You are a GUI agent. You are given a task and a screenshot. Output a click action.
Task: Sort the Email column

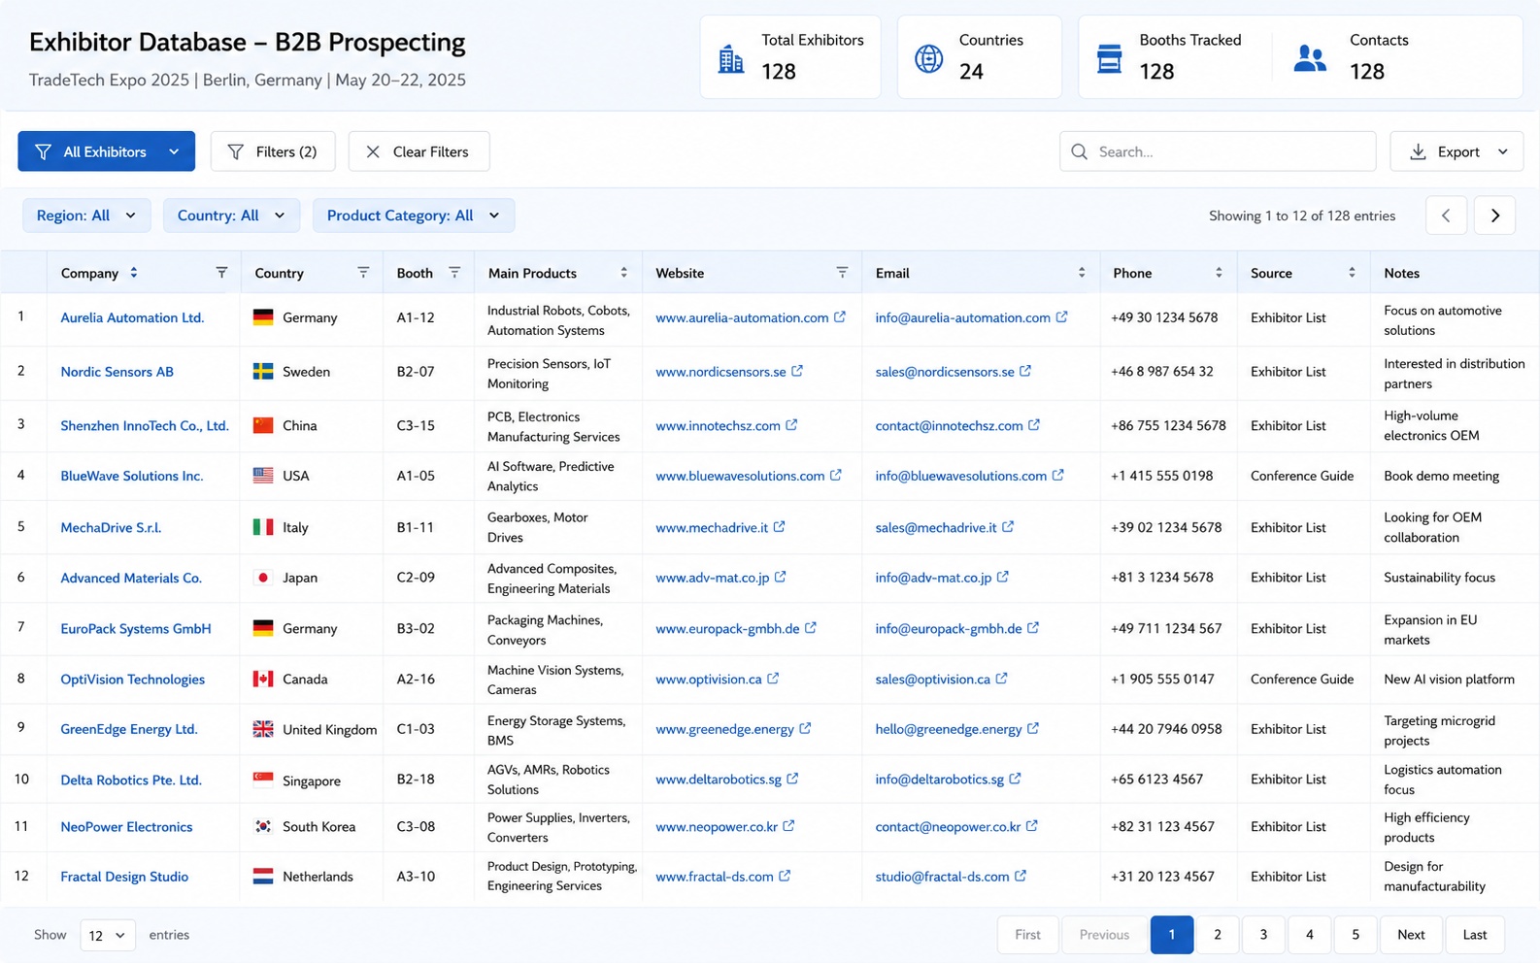(1082, 273)
